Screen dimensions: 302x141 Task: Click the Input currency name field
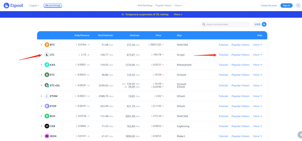click(x=226, y=24)
